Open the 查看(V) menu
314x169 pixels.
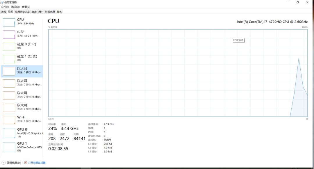coord(26,7)
